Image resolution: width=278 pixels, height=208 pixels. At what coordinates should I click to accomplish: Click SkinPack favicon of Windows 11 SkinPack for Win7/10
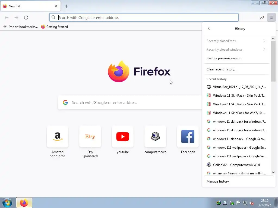[x=209, y=113]
